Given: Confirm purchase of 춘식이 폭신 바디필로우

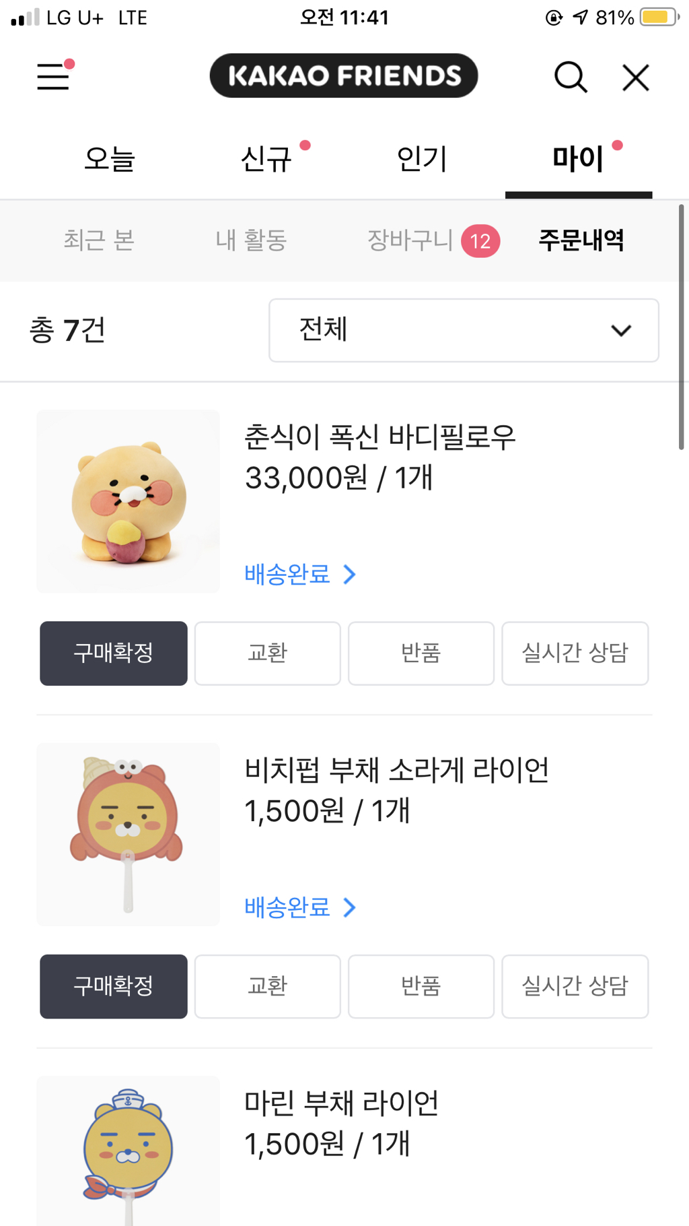Looking at the screenshot, I should click(x=114, y=653).
